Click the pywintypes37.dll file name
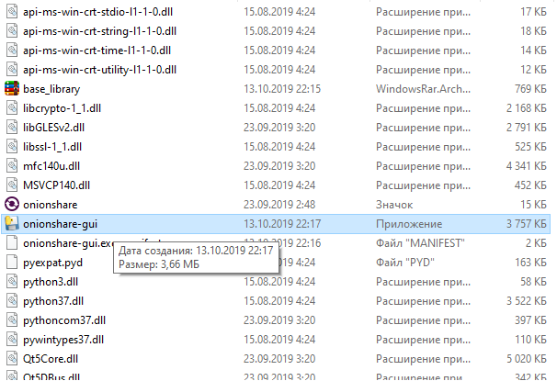Image resolution: width=557 pixels, height=381 pixels. coord(63,340)
